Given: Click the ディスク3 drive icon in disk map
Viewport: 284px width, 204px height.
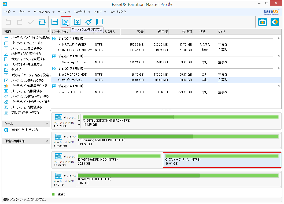Looking at the screenshot, I should (58, 156).
